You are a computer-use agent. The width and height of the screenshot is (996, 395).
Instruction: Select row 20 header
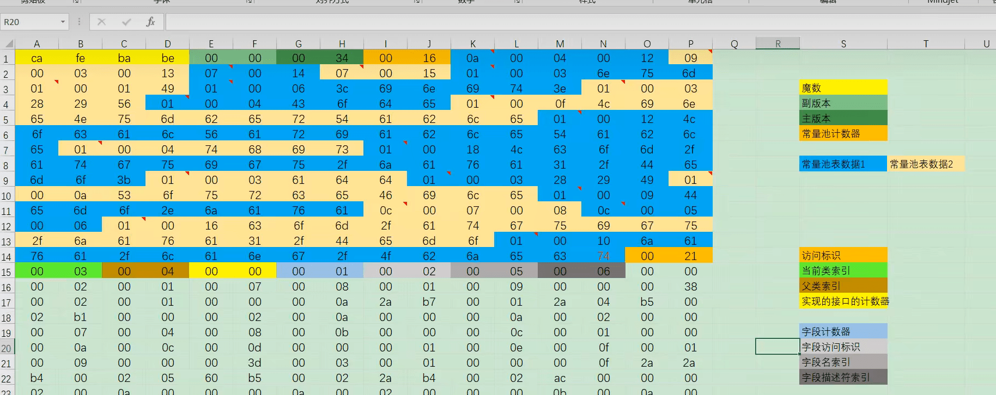(x=7, y=348)
